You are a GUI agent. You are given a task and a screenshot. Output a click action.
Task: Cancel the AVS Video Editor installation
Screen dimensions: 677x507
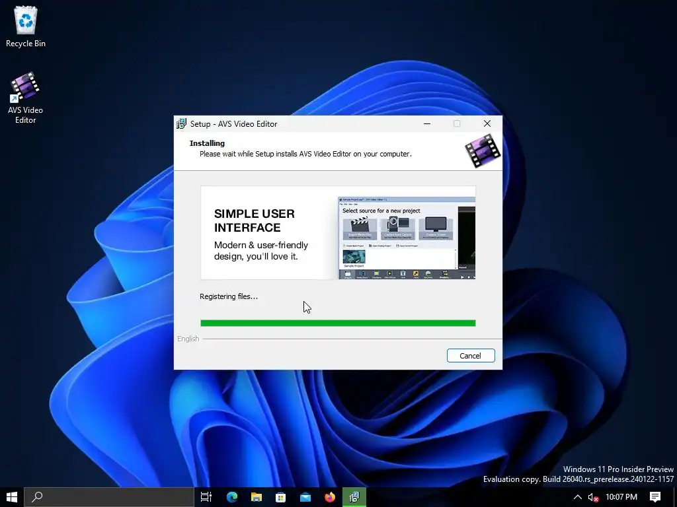(x=471, y=356)
